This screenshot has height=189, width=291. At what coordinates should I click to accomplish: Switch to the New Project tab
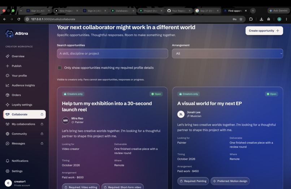(66, 11)
